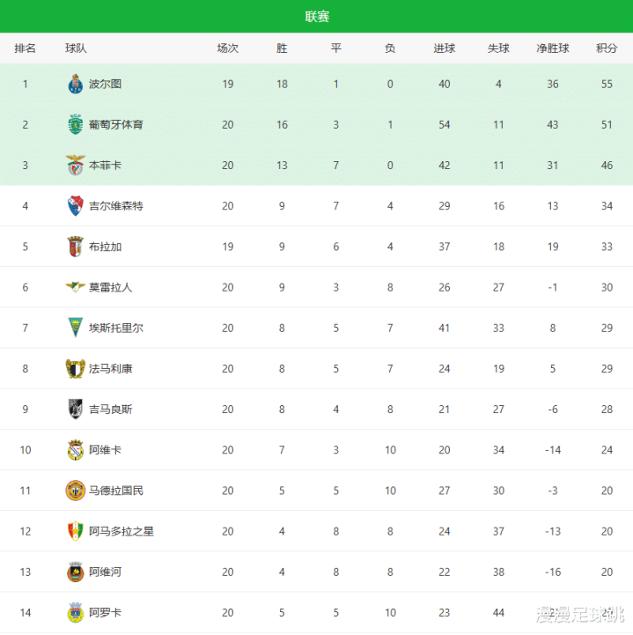Click the 排名 column header
Viewport: 633px width, 635px height.
point(26,48)
